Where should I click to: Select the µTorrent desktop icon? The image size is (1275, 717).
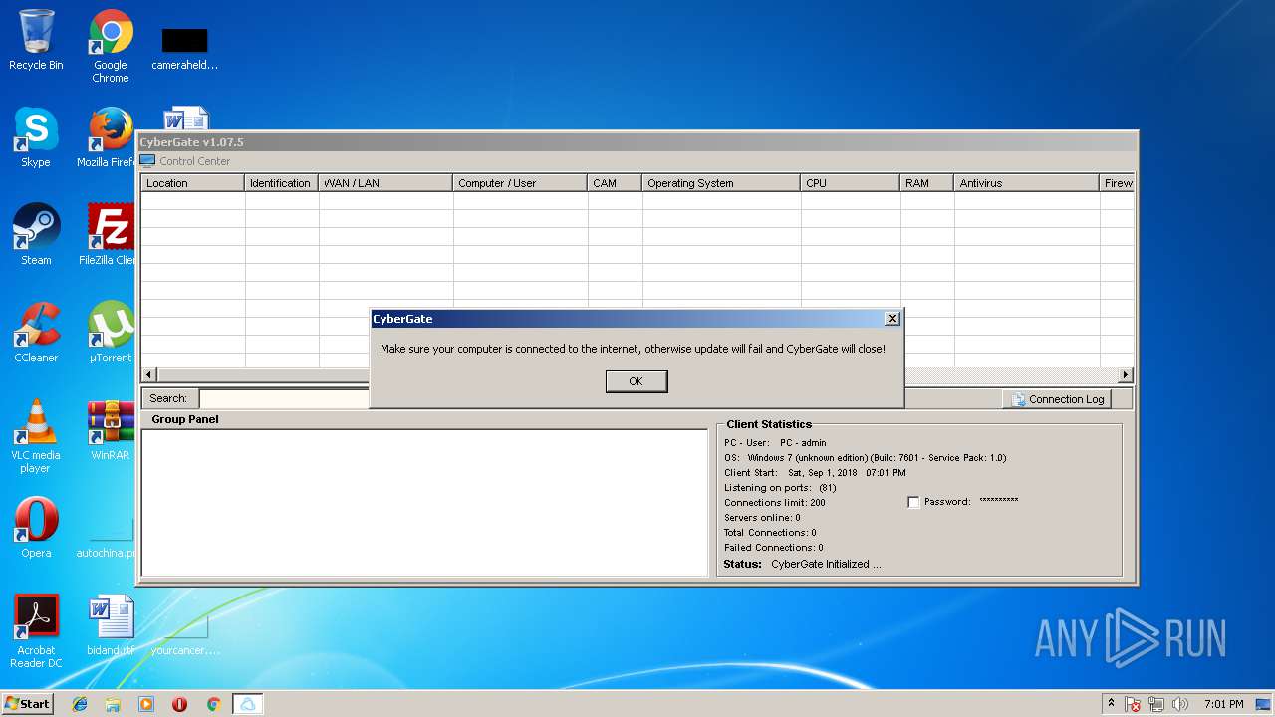coord(110,333)
